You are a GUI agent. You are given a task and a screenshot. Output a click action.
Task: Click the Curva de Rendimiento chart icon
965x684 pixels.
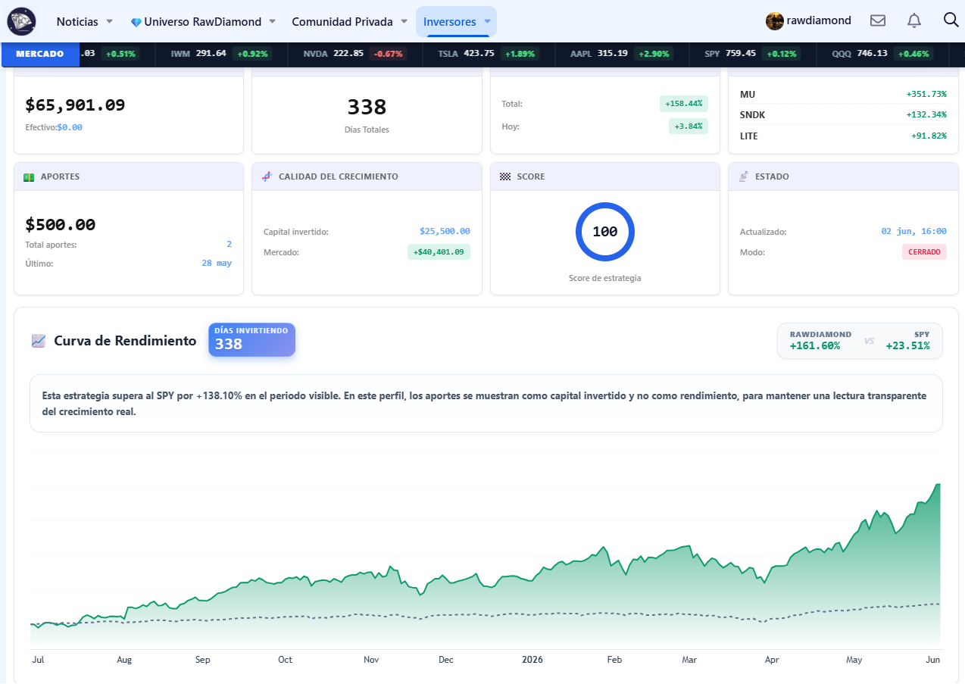point(39,341)
